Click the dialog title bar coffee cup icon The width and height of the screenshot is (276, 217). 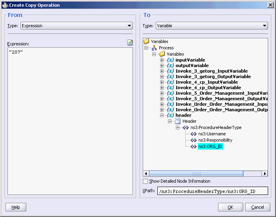click(x=5, y=5)
